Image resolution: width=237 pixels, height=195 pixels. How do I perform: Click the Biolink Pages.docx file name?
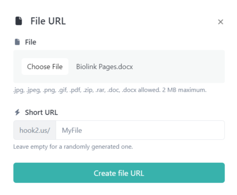[x=104, y=66]
